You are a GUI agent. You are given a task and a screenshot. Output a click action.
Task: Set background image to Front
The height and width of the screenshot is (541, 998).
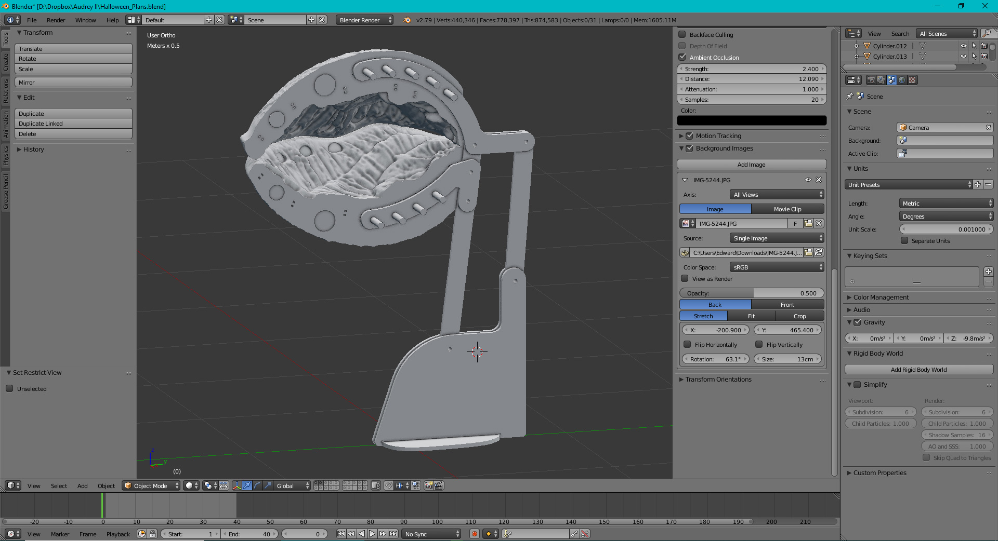[787, 305]
